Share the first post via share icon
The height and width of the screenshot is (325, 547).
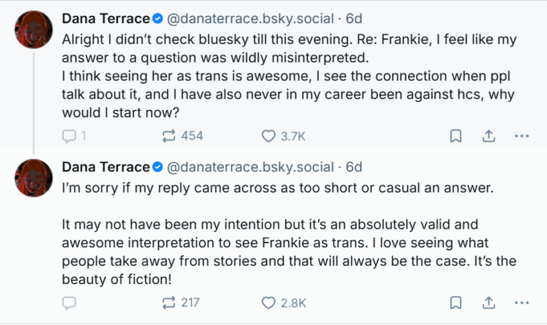(488, 135)
